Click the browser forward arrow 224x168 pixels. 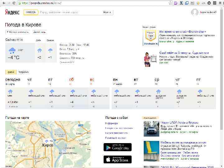tap(9, 3)
